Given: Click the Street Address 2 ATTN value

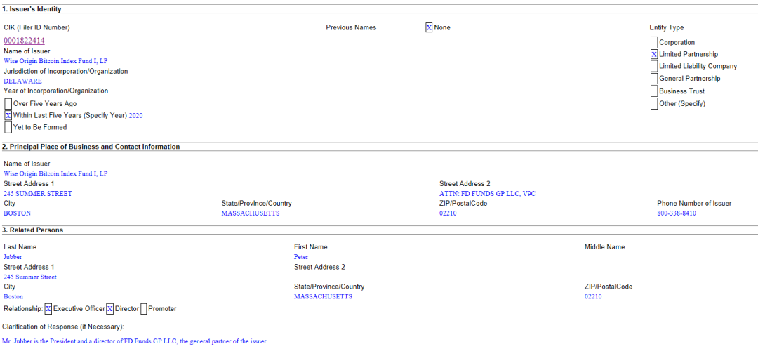Looking at the screenshot, I should (487, 194).
